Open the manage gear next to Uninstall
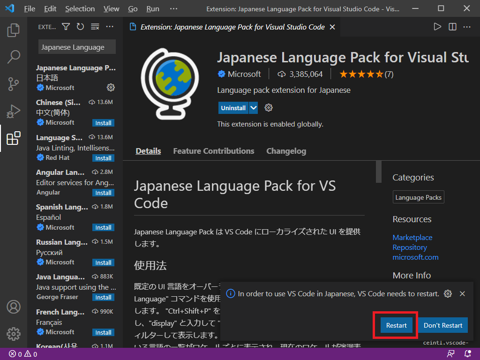This screenshot has width=480, height=360. 269,108
